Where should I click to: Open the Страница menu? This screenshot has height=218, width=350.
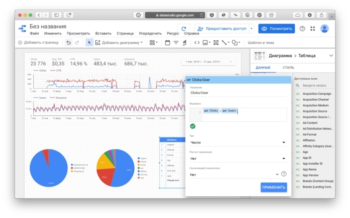(125, 33)
